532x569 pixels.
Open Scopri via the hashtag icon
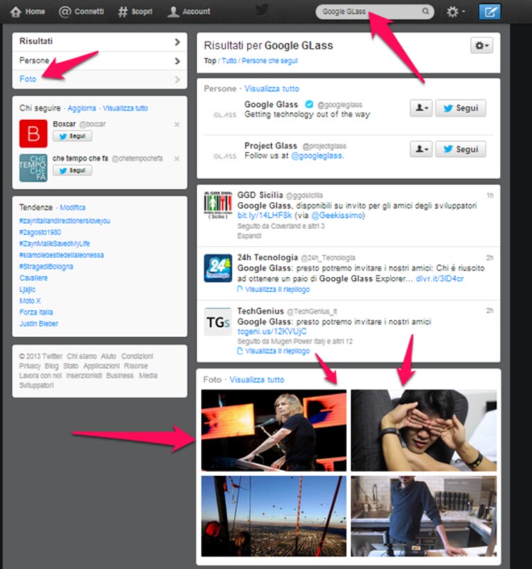point(123,12)
